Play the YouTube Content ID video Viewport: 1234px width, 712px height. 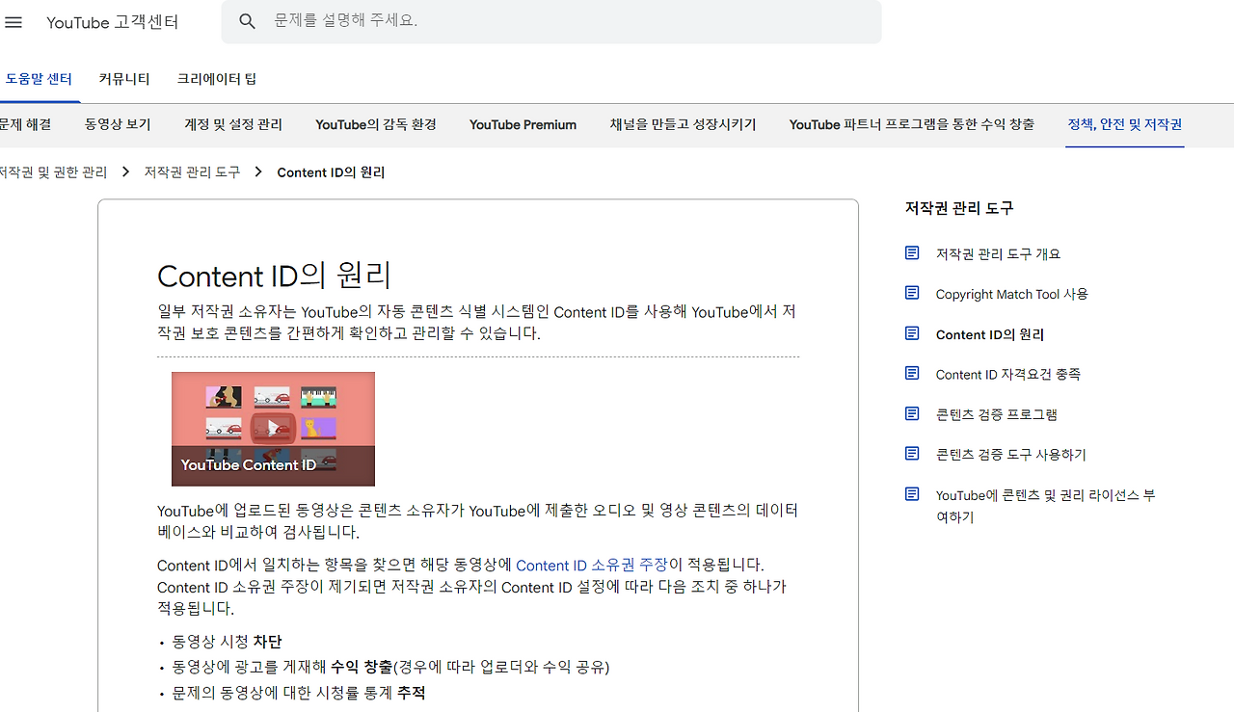(x=273, y=428)
